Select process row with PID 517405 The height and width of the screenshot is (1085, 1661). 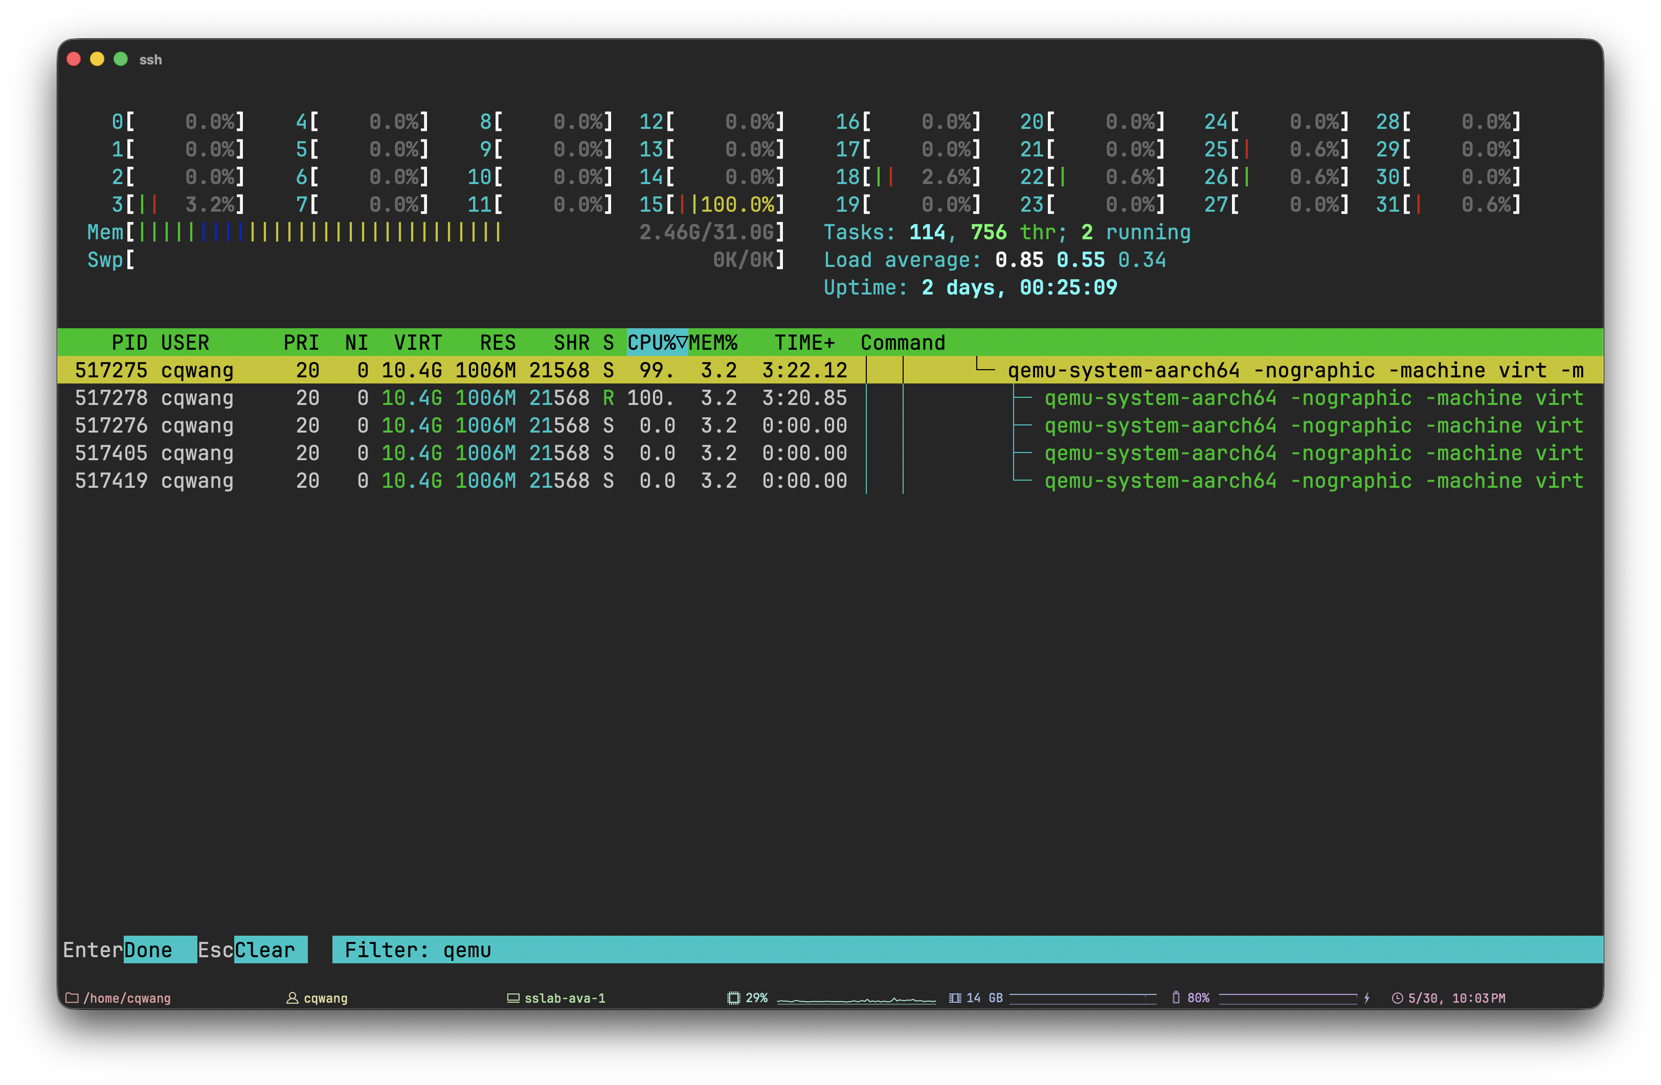[x=830, y=453]
